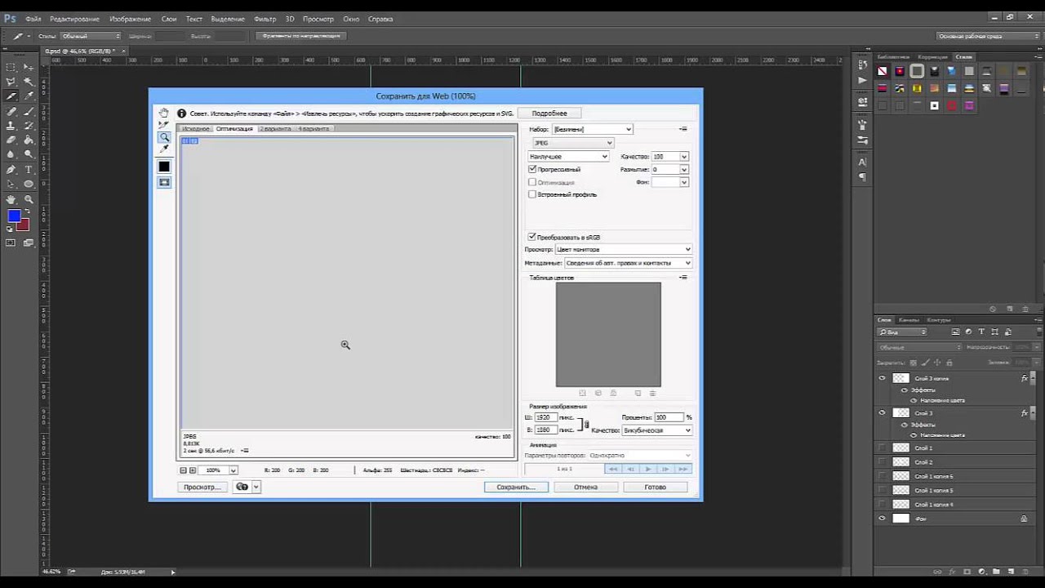
Task: Switch to the Исходное tab
Action: click(x=196, y=129)
